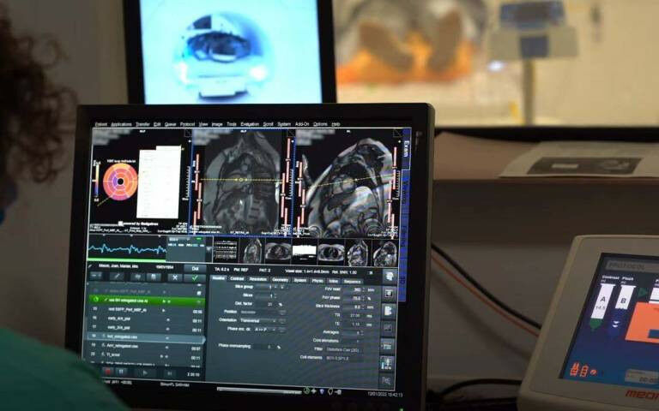Click the green checkmark apply button
659x411 pixels.
pyautogui.click(x=196, y=278)
